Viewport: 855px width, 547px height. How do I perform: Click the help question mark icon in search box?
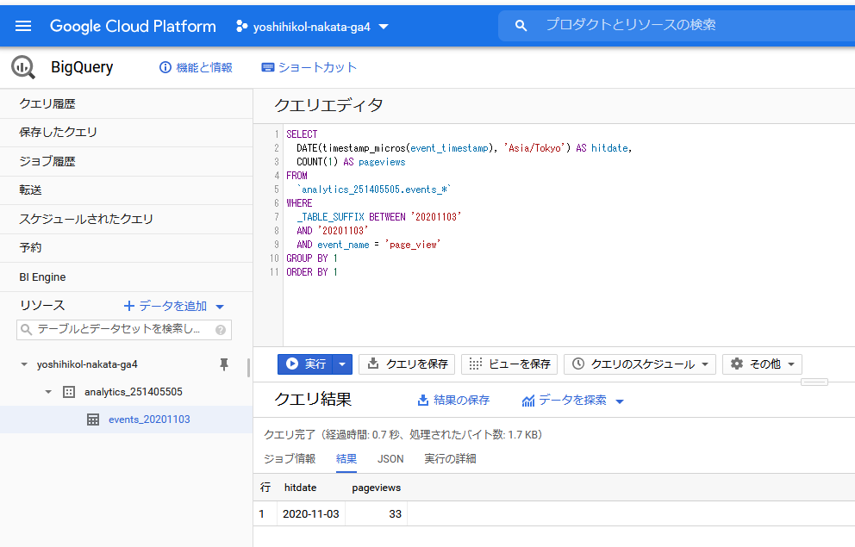(x=221, y=330)
